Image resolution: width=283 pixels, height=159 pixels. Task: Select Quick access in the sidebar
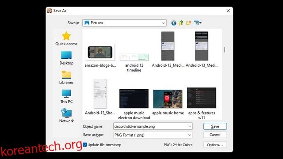[66, 38]
